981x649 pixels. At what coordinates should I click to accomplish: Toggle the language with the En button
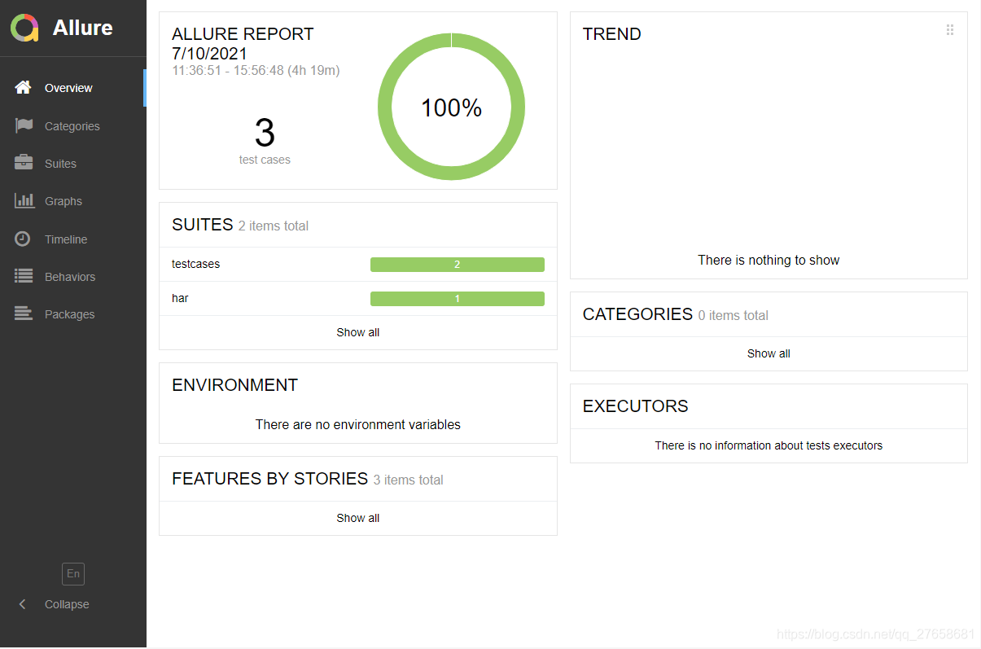72,574
